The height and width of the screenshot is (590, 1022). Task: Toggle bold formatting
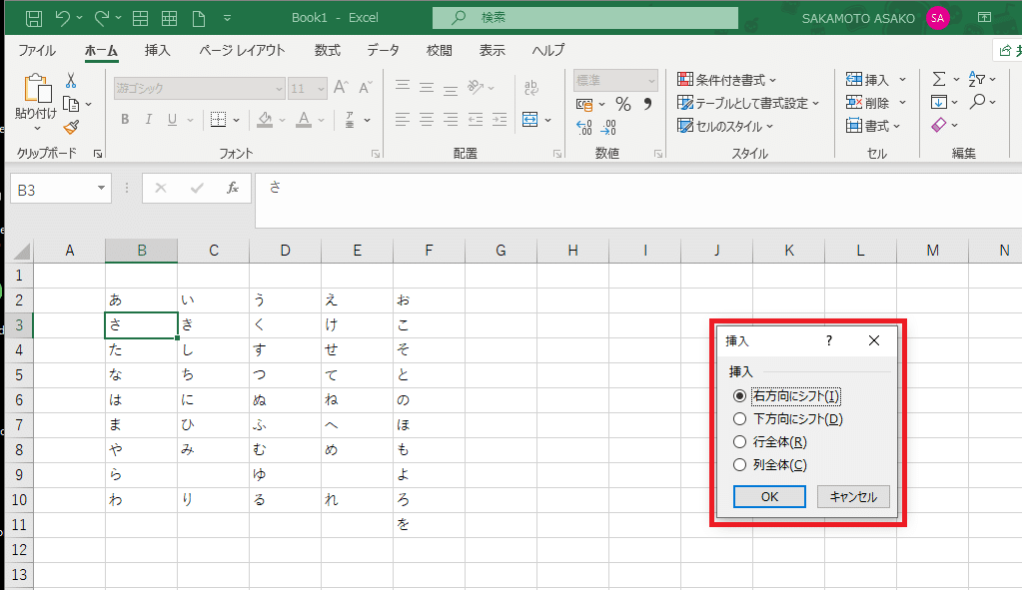click(x=125, y=119)
